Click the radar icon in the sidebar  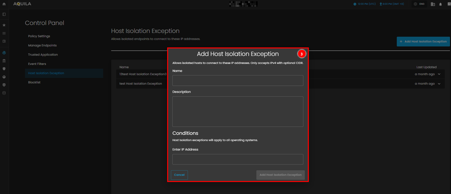pyautogui.click(x=4, y=53)
